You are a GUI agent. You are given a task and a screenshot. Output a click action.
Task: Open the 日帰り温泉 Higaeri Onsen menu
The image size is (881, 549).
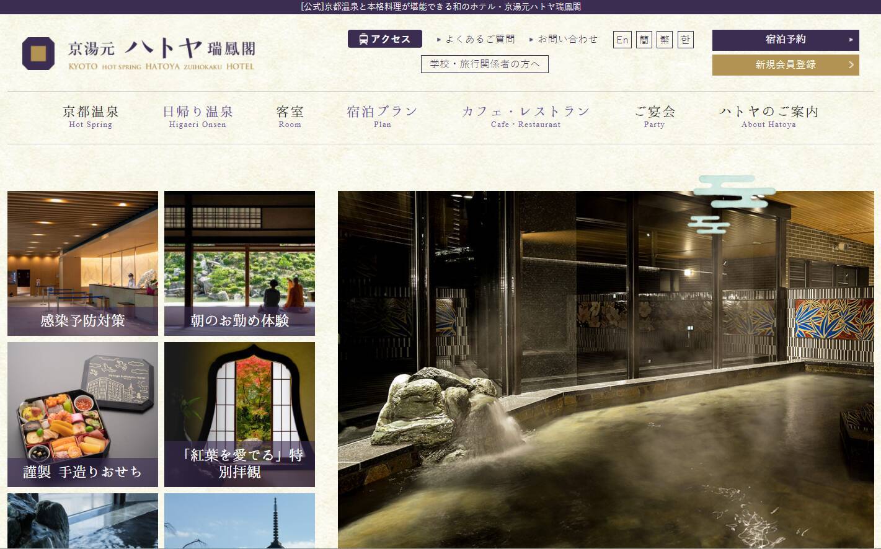(x=198, y=116)
